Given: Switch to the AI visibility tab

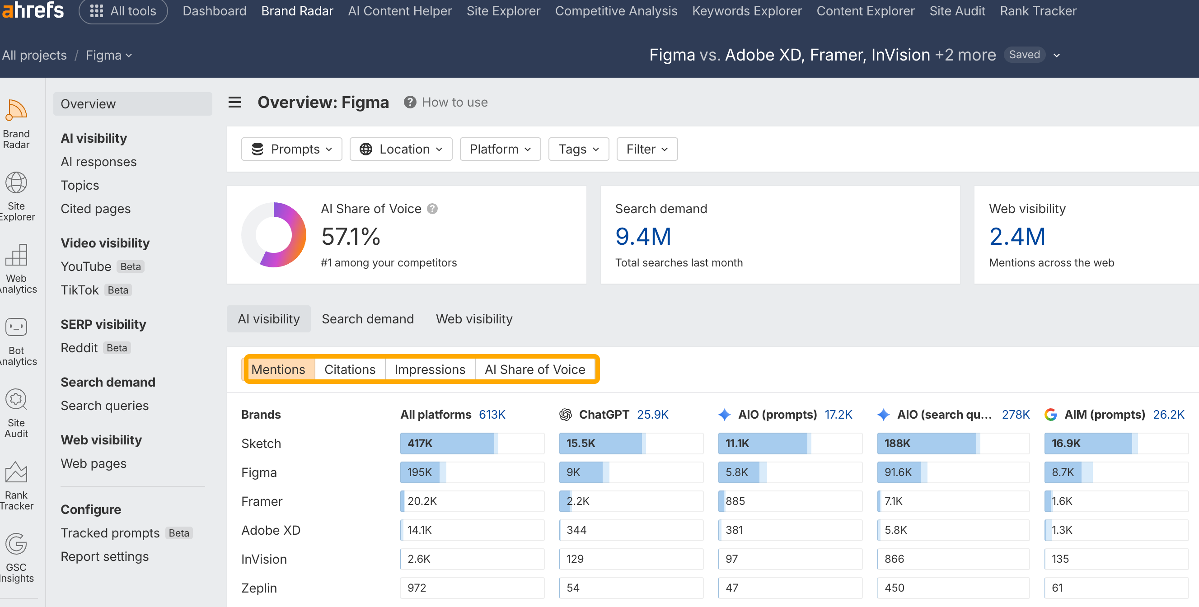Looking at the screenshot, I should 268,318.
